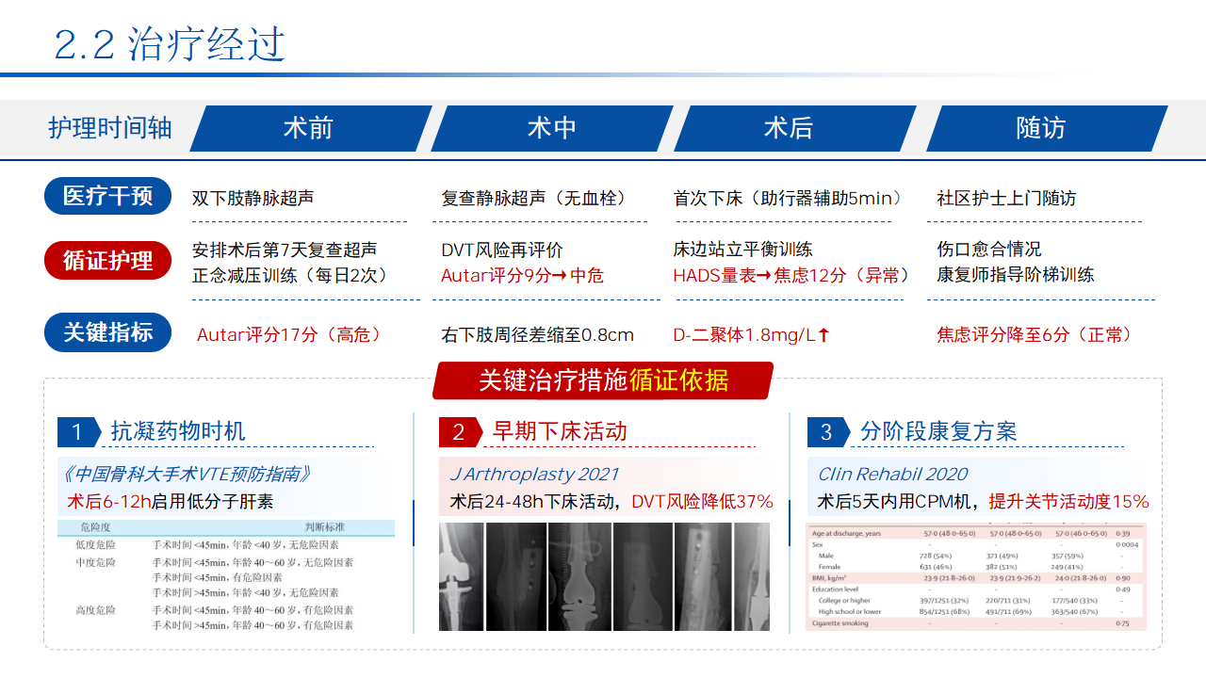Click the text 社区护士上门随访

1006,199
